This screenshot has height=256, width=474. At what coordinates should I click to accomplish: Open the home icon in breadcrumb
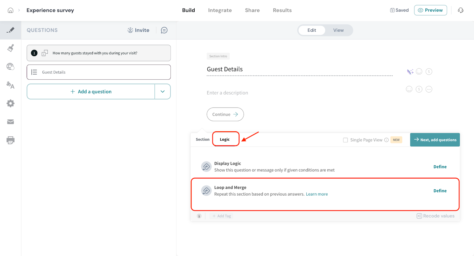tap(10, 10)
